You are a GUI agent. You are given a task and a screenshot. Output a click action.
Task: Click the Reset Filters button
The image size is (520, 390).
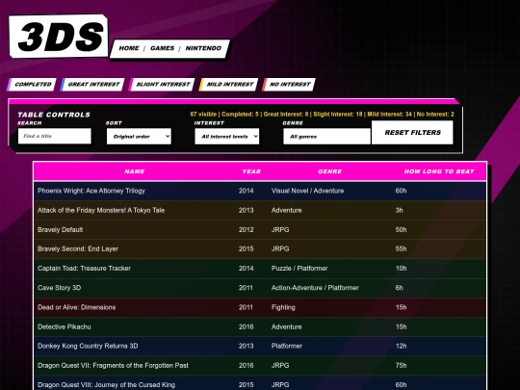(x=412, y=132)
